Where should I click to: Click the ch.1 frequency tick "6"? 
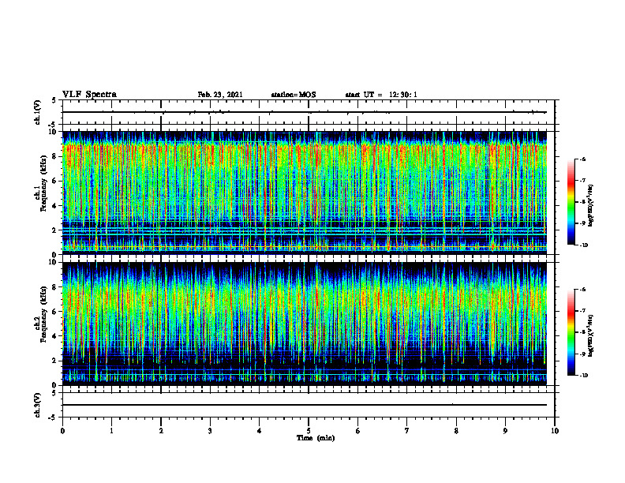point(55,182)
